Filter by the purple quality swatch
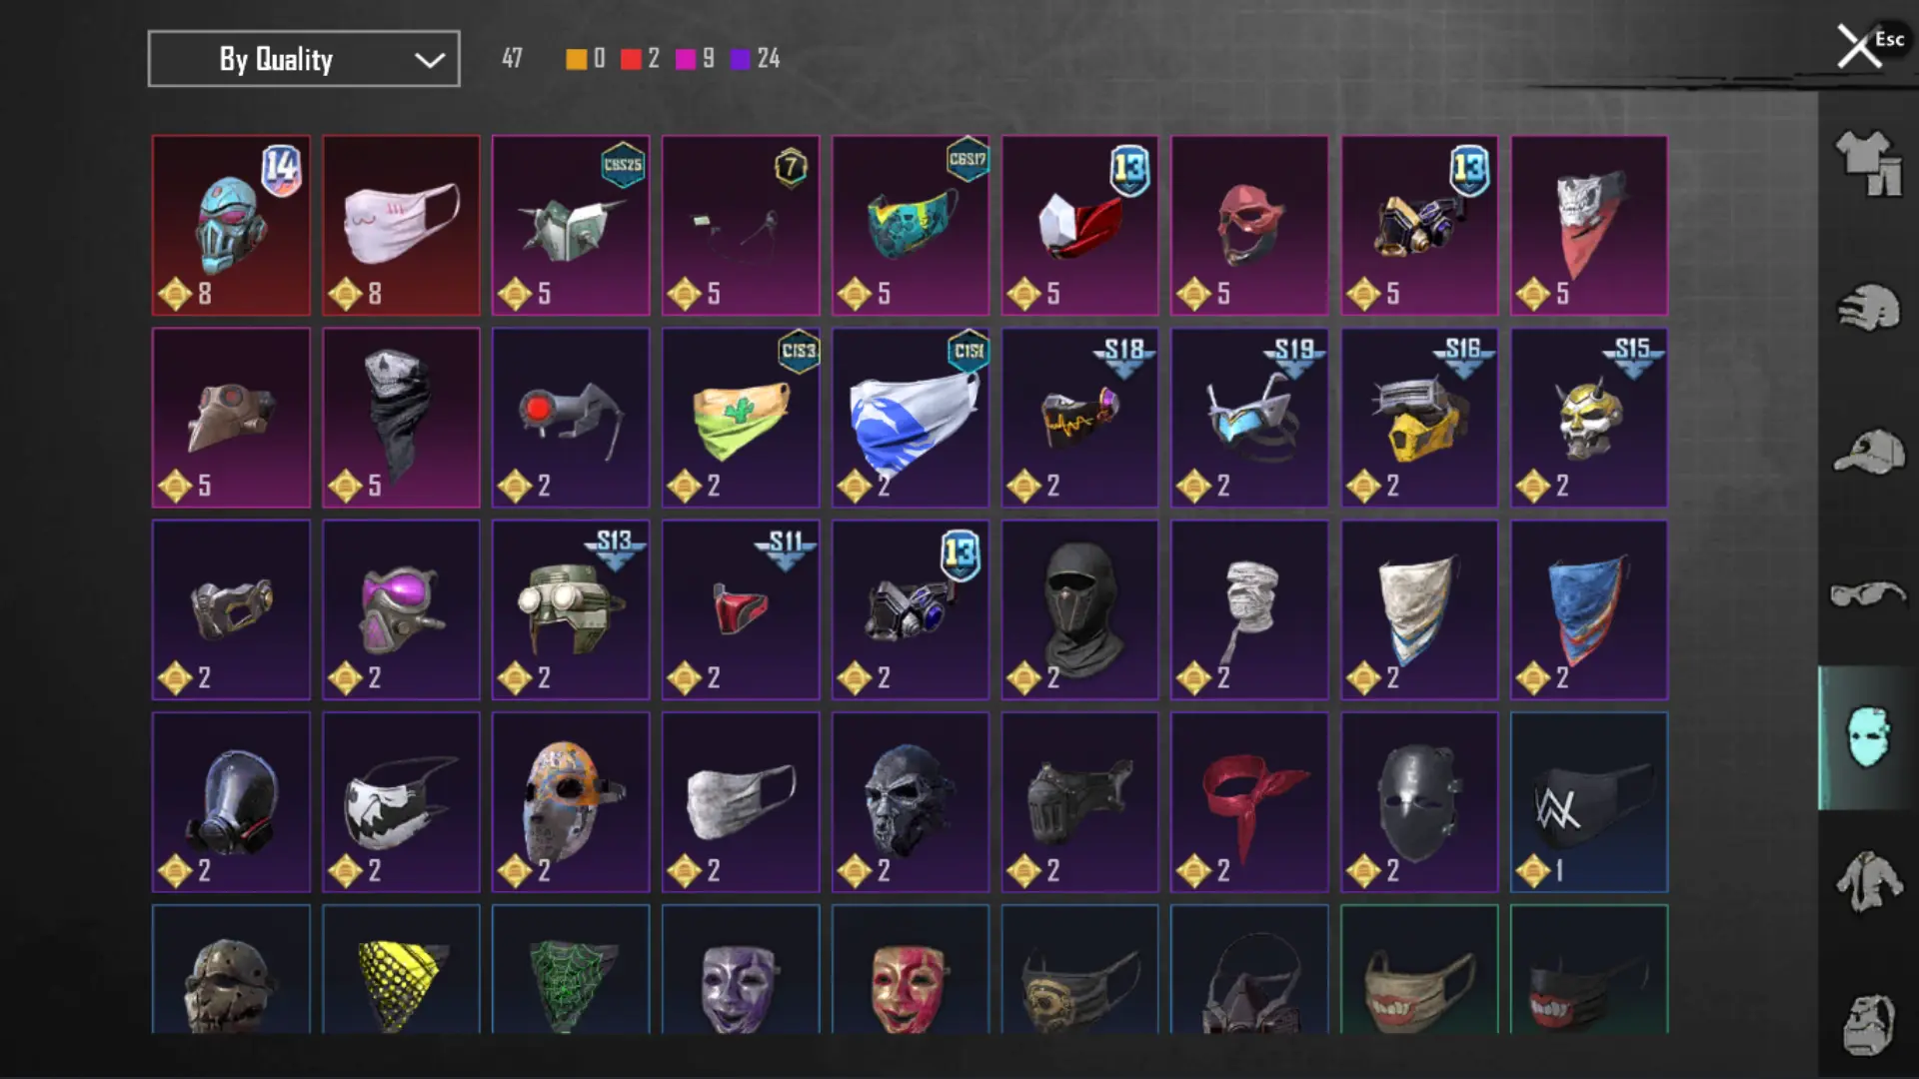 740,59
